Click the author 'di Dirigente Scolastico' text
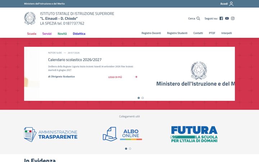The height and width of the screenshot is (162, 259). coord(62,77)
